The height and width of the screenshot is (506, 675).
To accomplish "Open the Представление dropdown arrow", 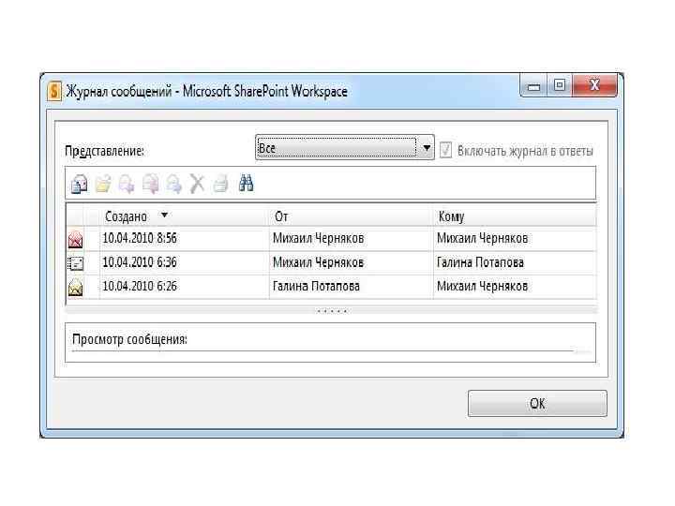I will point(427,148).
